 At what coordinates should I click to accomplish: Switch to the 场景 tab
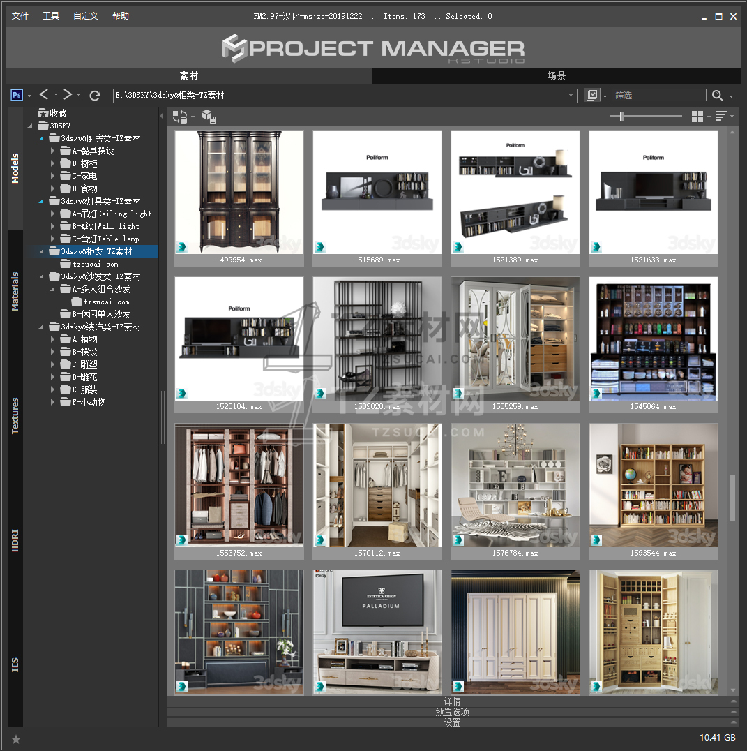[557, 76]
